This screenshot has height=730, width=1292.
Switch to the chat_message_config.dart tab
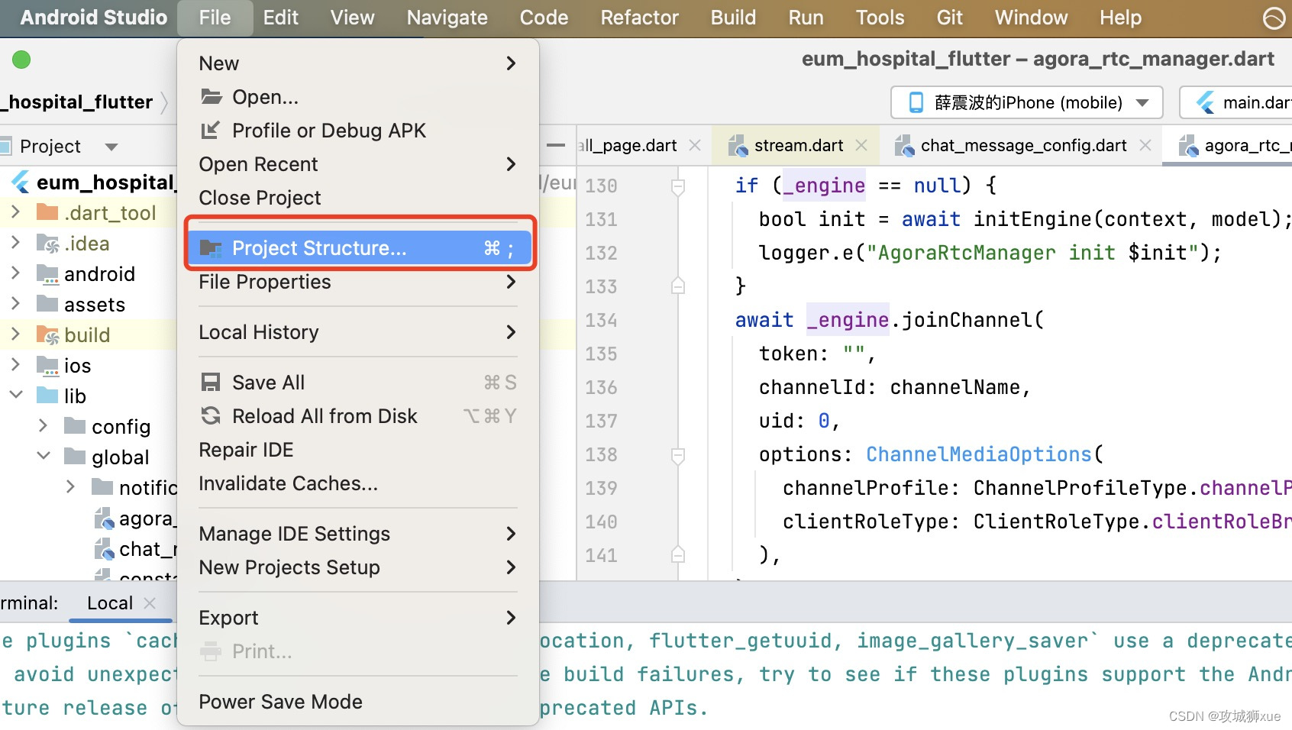pos(1023,145)
